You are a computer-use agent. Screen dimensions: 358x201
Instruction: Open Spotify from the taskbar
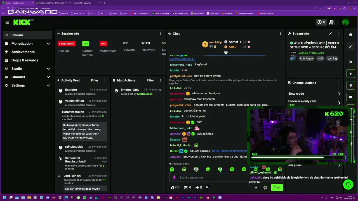(x=84, y=198)
